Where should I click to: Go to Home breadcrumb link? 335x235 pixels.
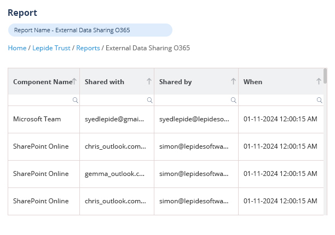[17, 48]
